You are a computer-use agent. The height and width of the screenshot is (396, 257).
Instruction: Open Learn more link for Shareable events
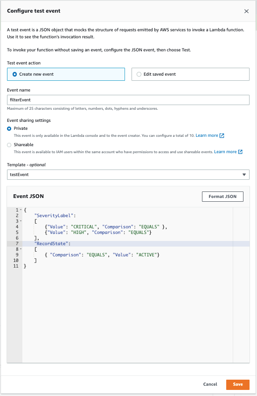(225, 152)
